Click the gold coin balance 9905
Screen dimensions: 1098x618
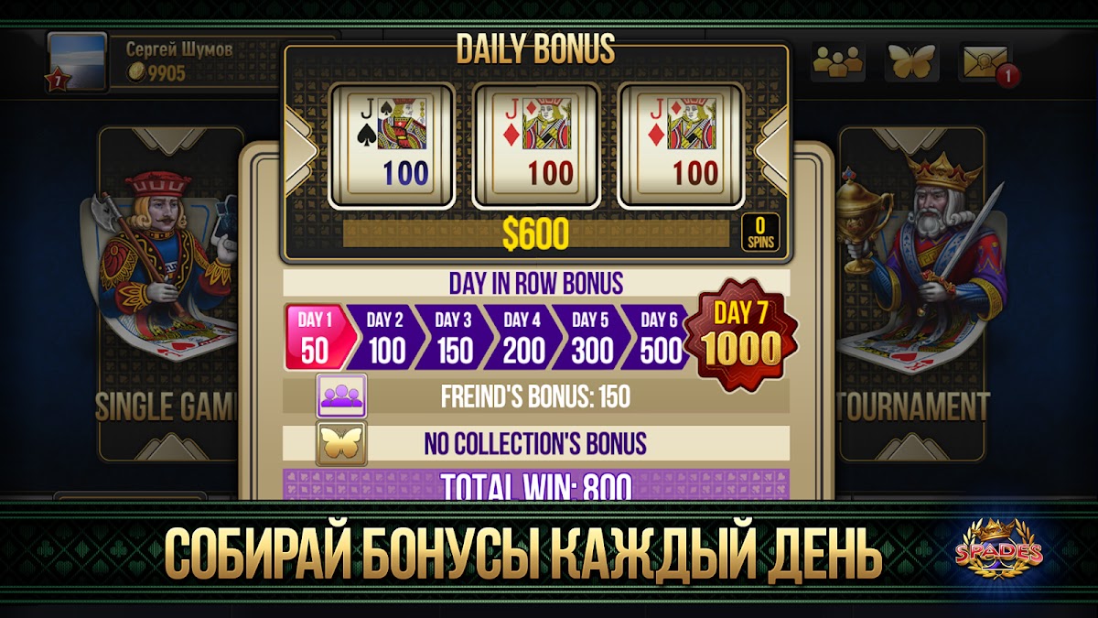(156, 73)
